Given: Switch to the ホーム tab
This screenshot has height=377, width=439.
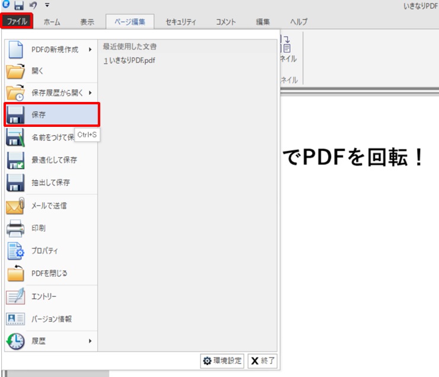Looking at the screenshot, I should point(52,22).
